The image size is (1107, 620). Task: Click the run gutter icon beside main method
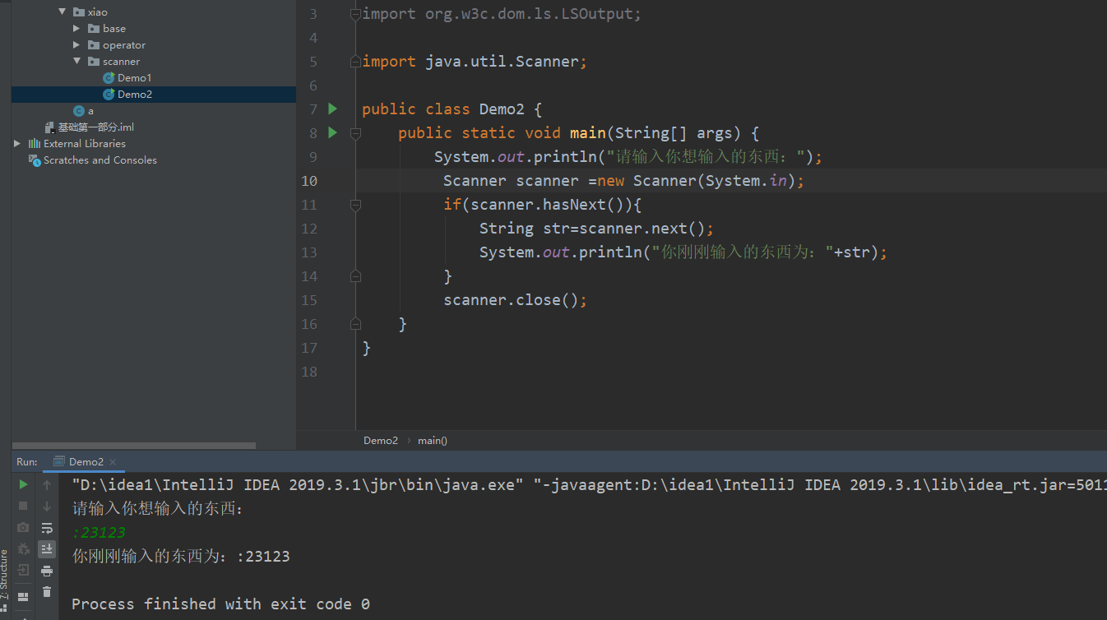332,132
